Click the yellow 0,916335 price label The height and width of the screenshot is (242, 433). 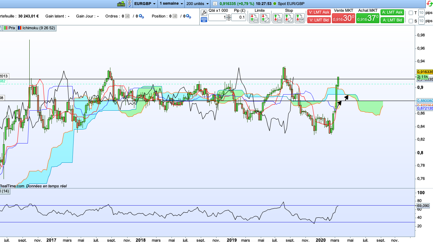click(x=424, y=72)
